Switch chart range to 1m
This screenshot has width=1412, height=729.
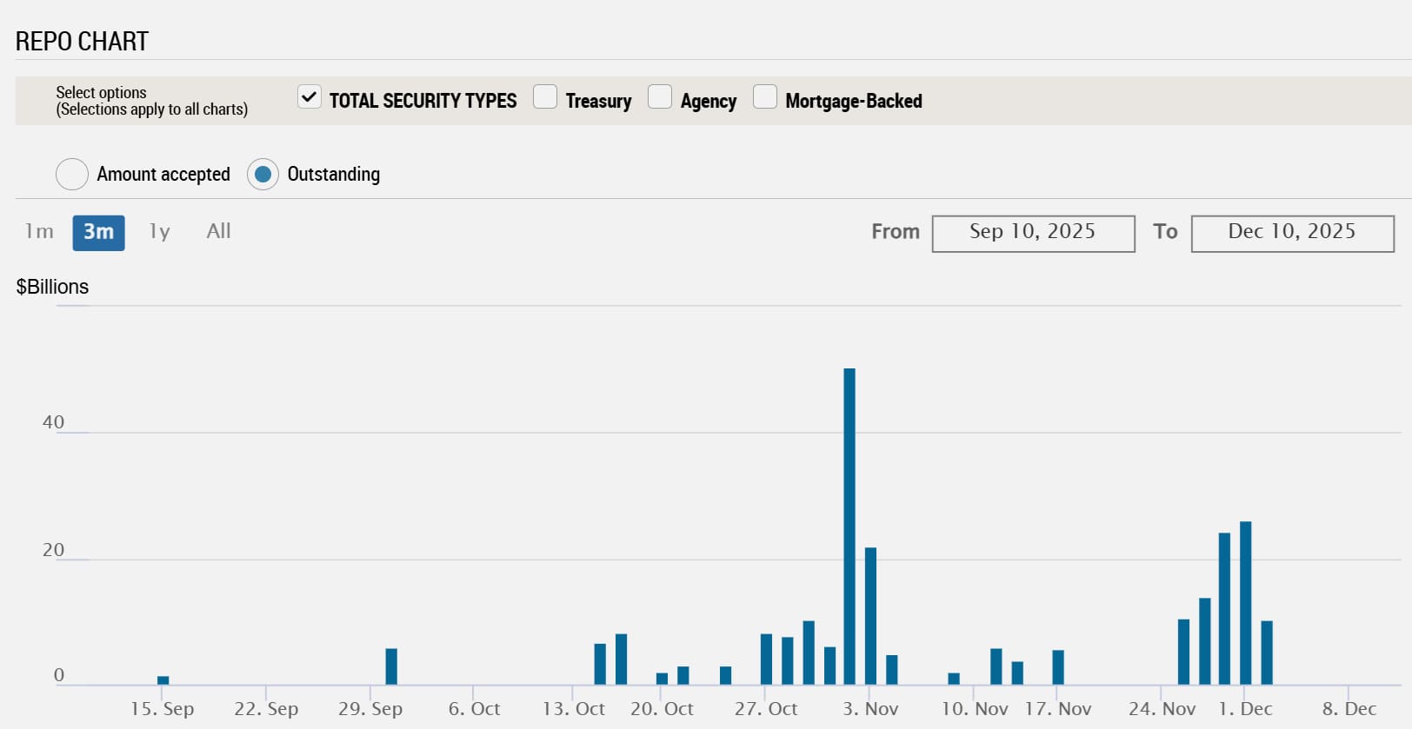click(39, 232)
